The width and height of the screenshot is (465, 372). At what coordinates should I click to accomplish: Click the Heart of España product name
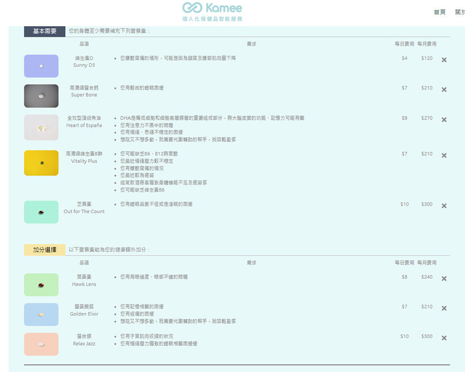click(84, 125)
